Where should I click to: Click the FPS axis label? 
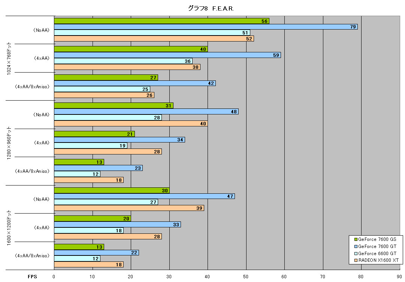(x=32, y=277)
